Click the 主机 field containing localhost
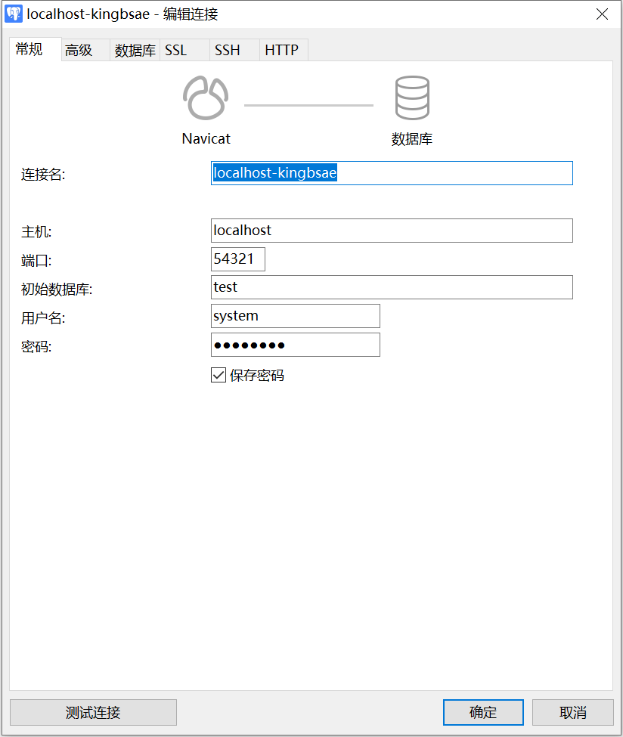 [x=392, y=231]
